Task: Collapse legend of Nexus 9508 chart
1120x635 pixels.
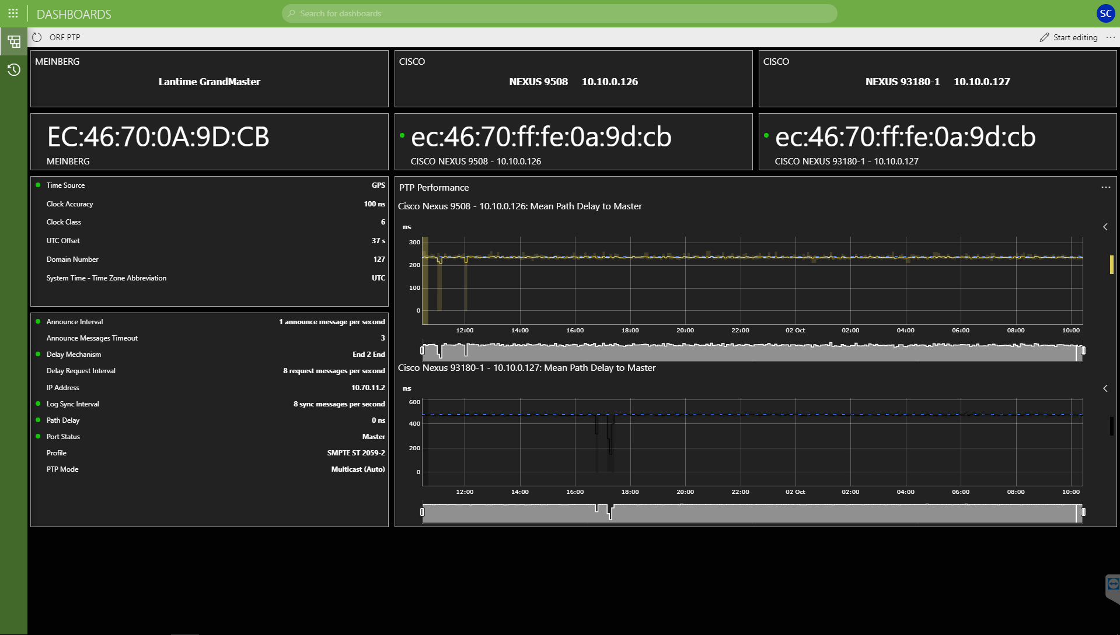Action: point(1105,227)
